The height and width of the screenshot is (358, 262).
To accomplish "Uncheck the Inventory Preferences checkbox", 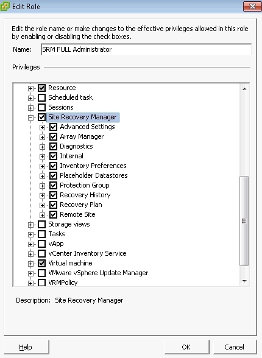I will tap(53, 166).
